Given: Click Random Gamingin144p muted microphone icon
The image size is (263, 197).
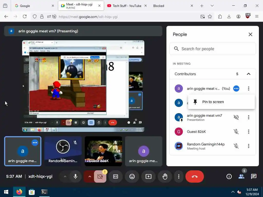Looking at the screenshot, I should coord(236,146).
